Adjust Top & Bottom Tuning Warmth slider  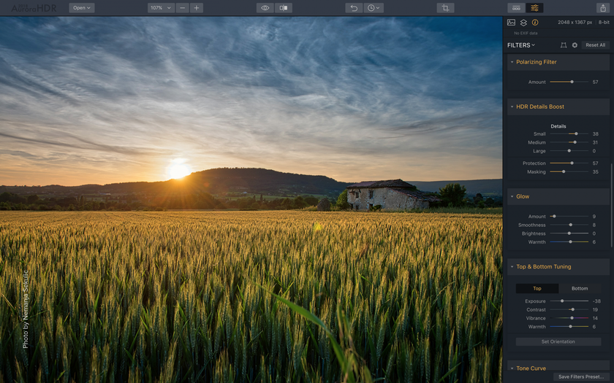tap(569, 327)
